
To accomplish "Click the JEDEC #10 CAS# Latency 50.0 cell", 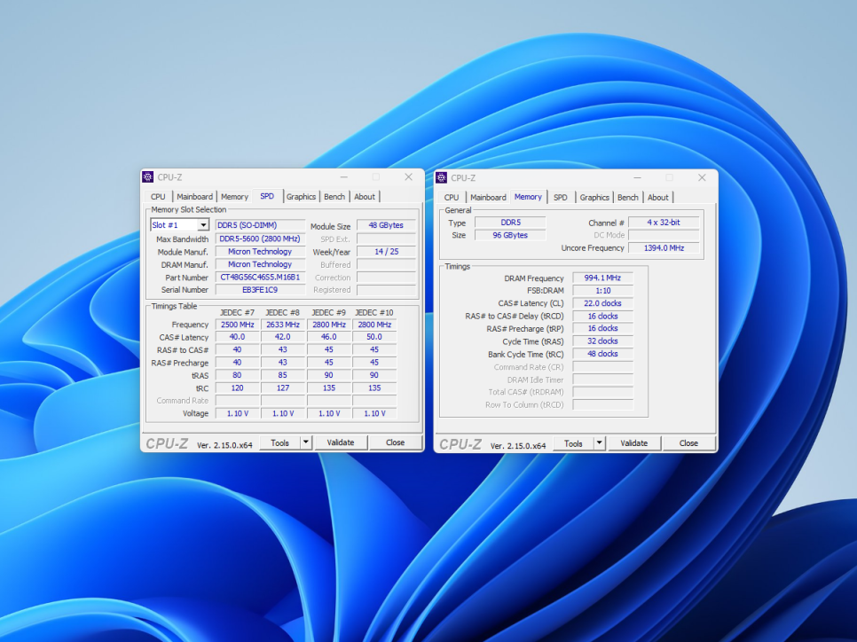I will point(374,337).
